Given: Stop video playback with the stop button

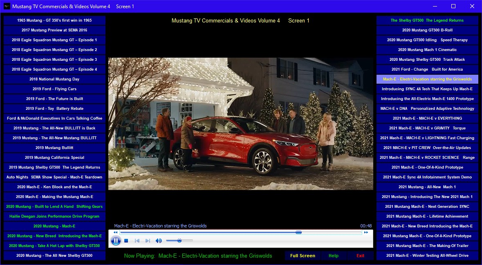Looking at the screenshot, I should click(126, 241).
